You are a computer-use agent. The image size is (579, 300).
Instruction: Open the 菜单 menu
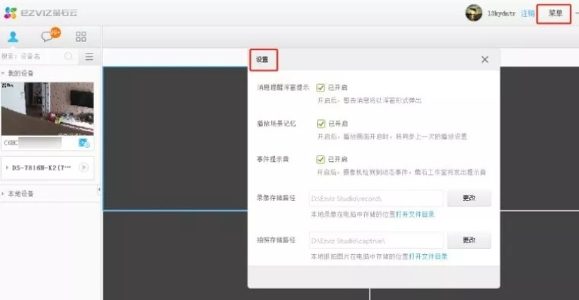click(555, 13)
